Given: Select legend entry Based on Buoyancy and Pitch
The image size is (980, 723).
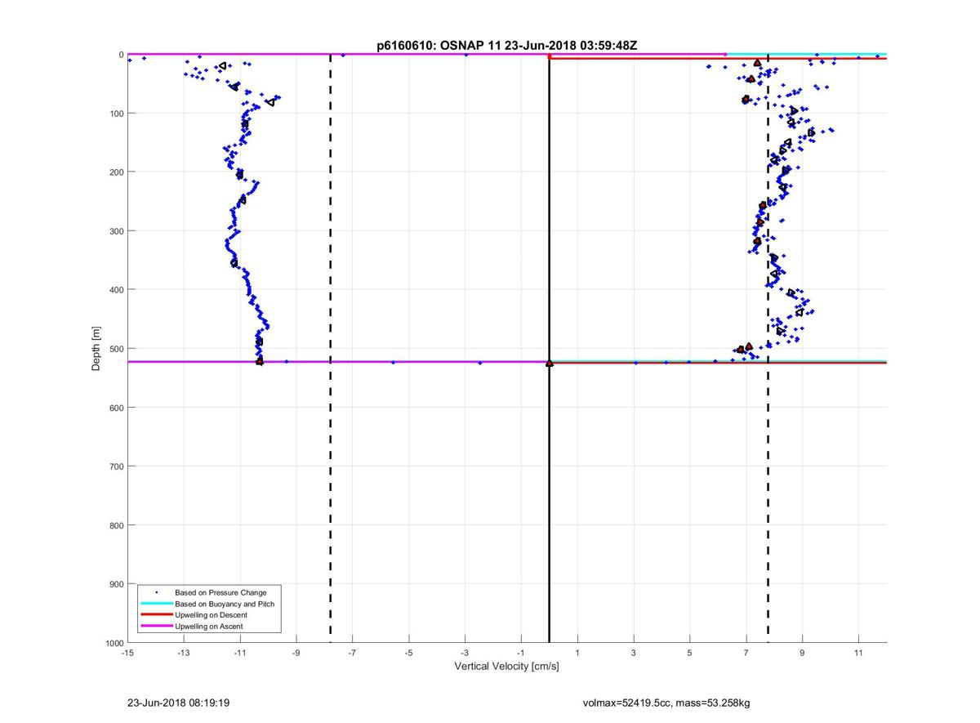Looking at the screenshot, I should point(225,604).
